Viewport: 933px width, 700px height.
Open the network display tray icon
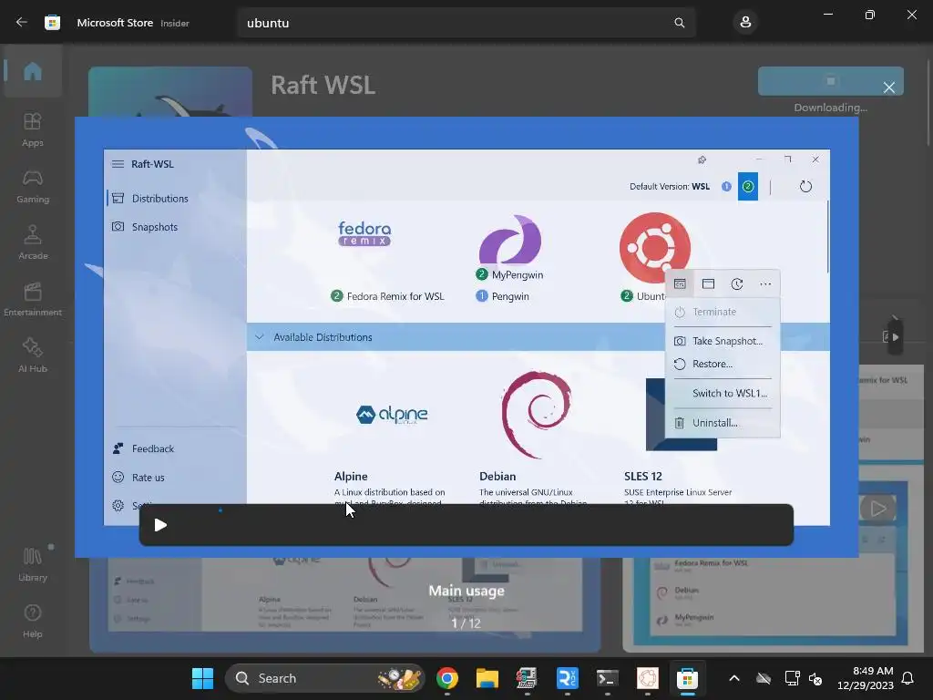(792, 678)
